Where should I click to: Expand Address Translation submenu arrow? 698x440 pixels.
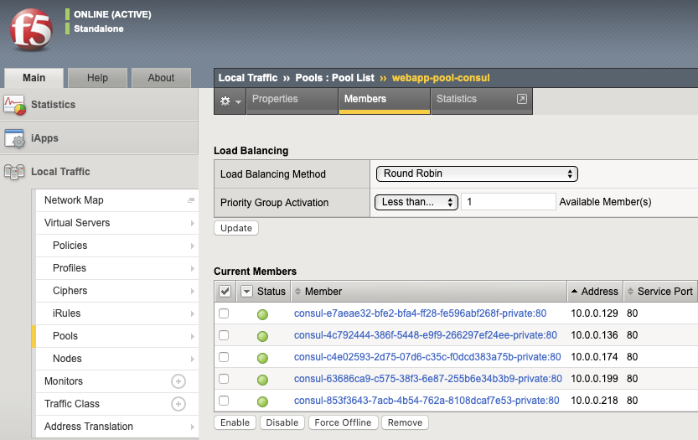pyautogui.click(x=193, y=427)
